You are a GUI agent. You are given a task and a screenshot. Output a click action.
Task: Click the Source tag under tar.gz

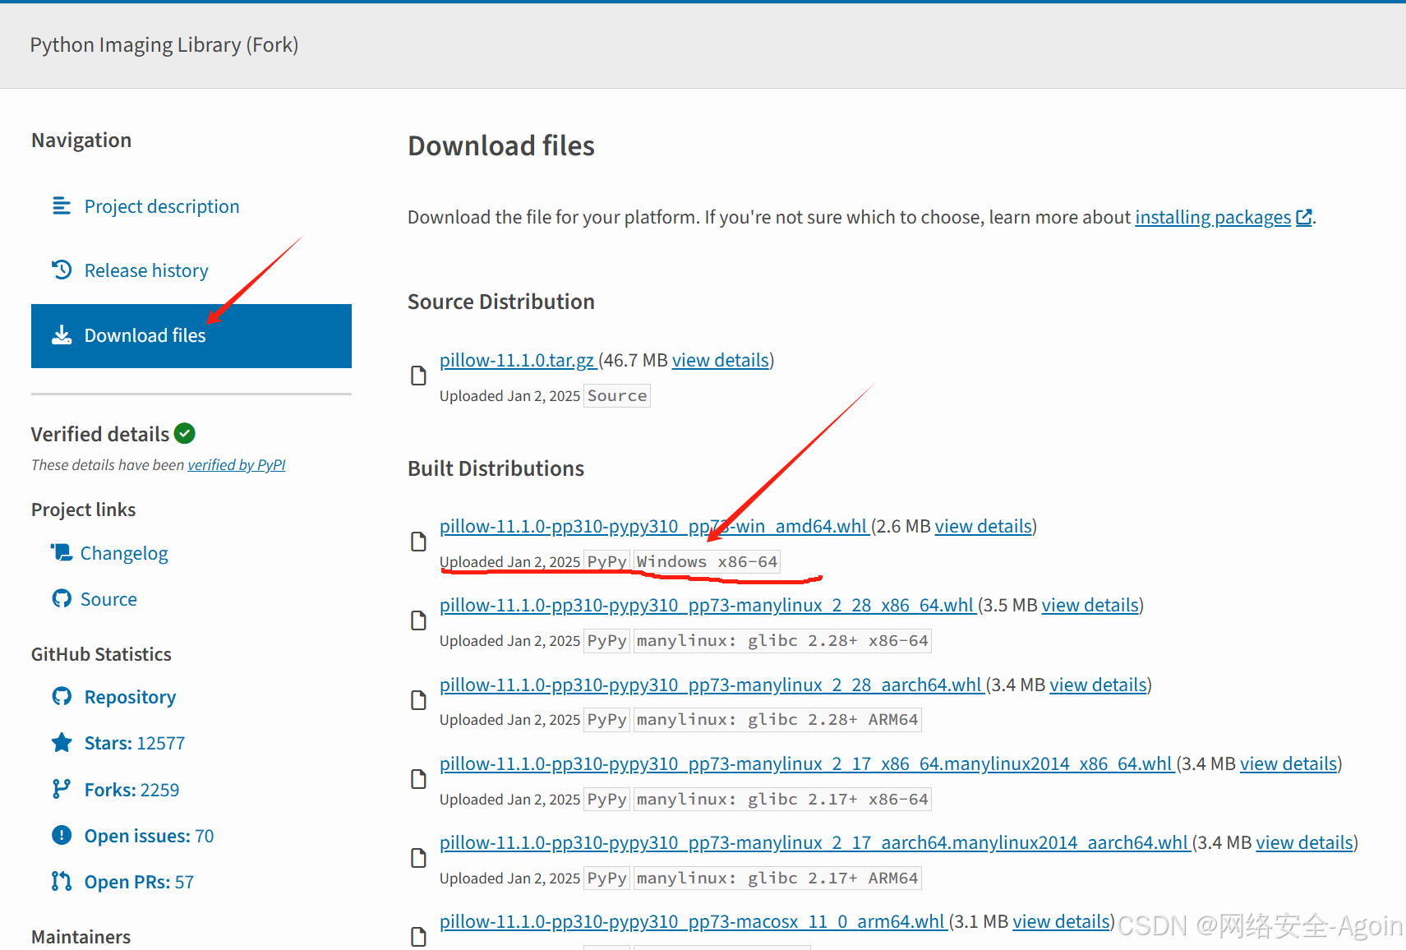pyautogui.click(x=617, y=396)
